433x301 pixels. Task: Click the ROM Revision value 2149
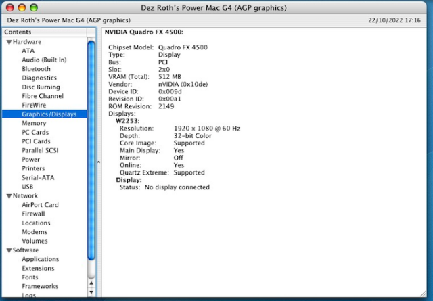(166, 106)
